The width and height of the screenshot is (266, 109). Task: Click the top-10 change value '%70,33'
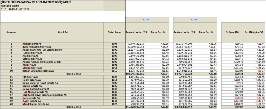click(232, 74)
